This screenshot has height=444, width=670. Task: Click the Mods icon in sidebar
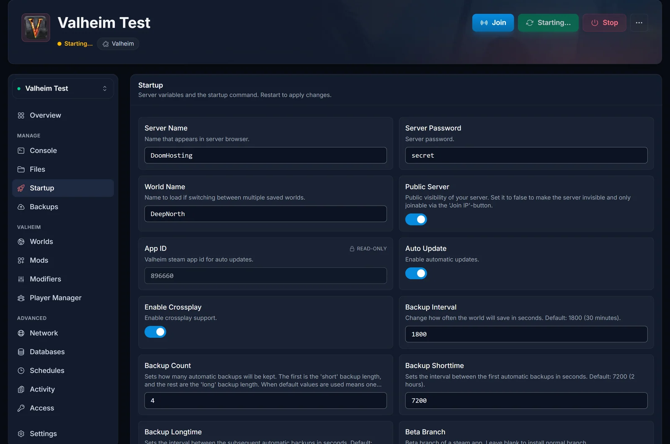click(x=21, y=260)
